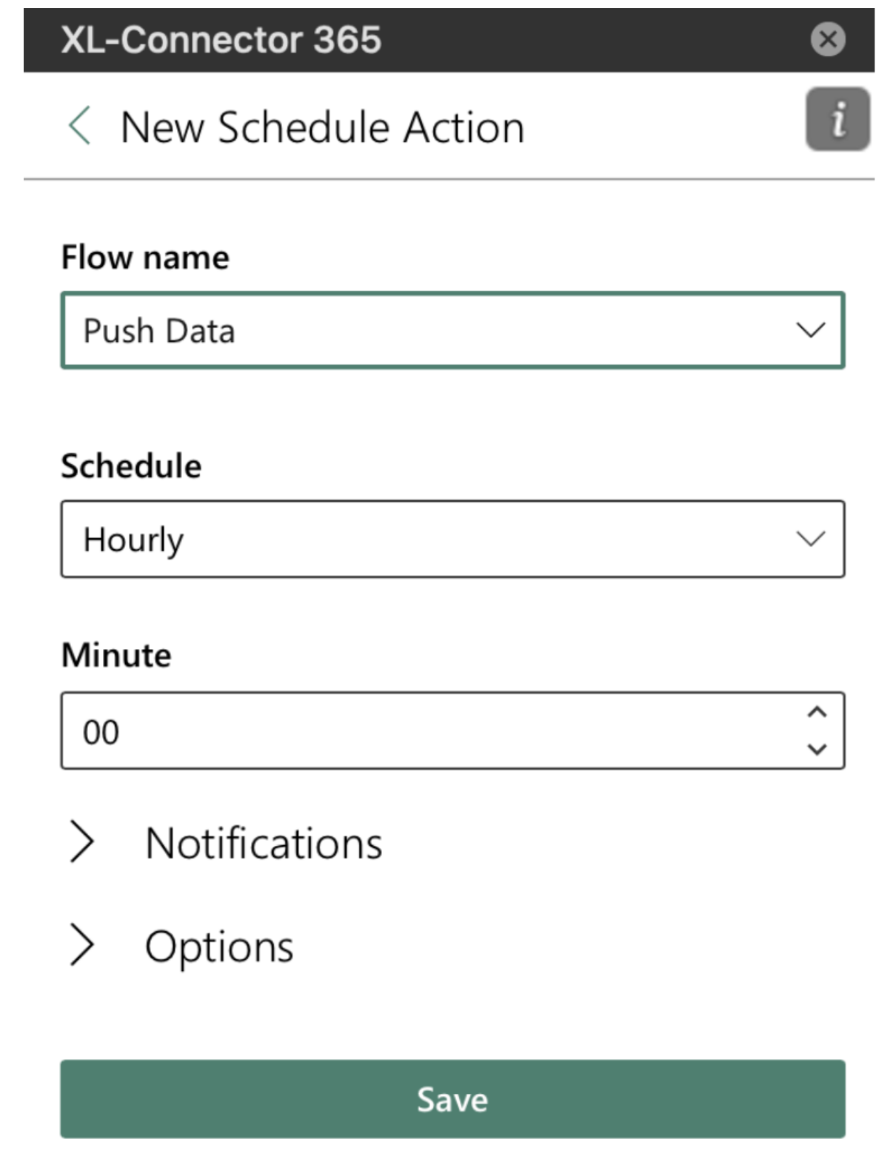Select the Minute input field
Image resolution: width=890 pixels, height=1156 pixels.
(370, 730)
